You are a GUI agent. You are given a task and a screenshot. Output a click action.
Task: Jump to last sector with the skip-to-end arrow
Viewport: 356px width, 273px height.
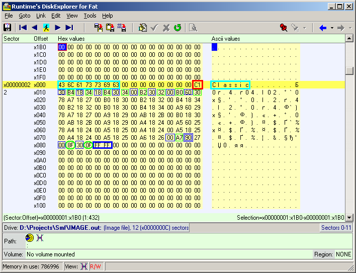pos(69,28)
